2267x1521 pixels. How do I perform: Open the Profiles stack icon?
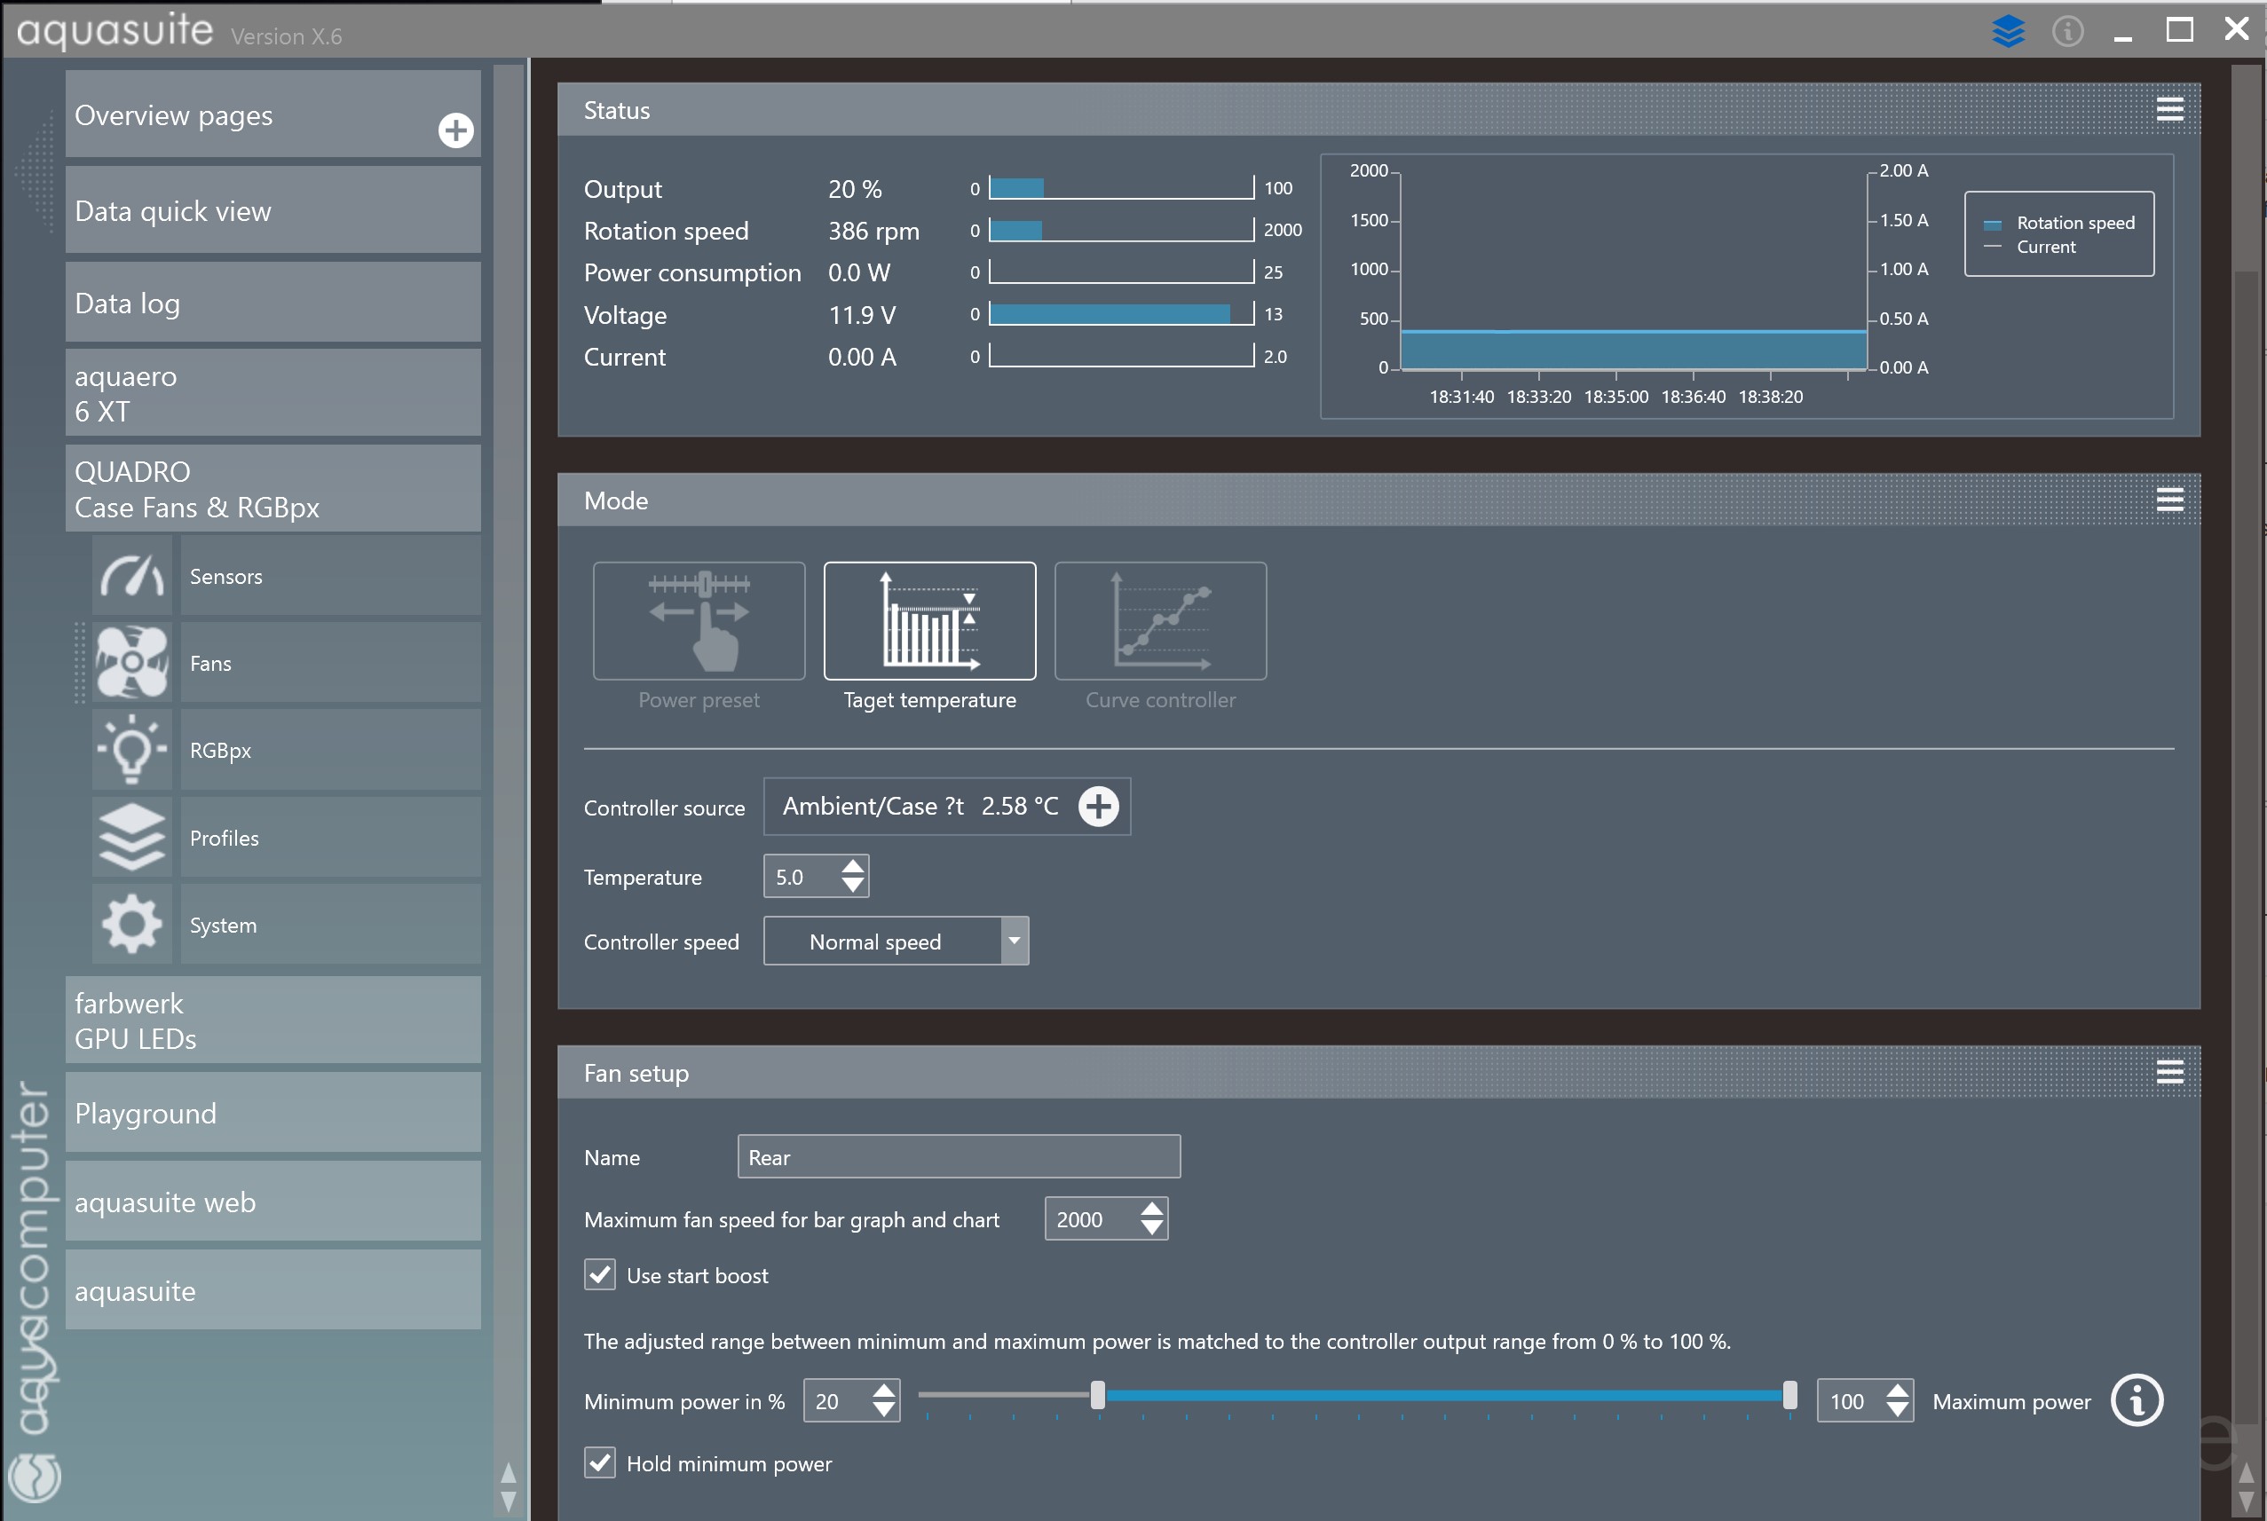pos(132,837)
